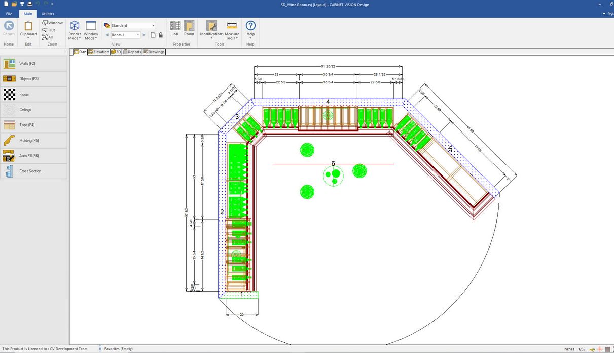The width and height of the screenshot is (614, 353).
Task: Run Auto Fill (F6)
Action: 33,156
